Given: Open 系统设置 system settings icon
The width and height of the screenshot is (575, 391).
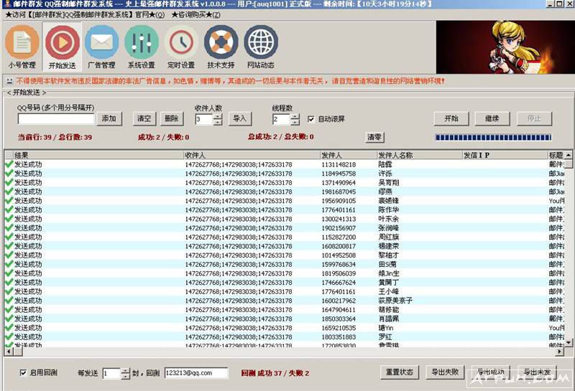Looking at the screenshot, I should pos(142,44).
